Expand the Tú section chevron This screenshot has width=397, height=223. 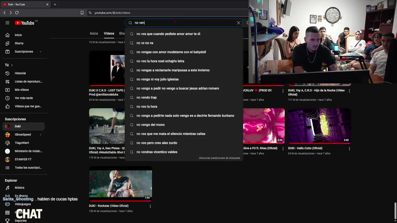click(x=12, y=65)
